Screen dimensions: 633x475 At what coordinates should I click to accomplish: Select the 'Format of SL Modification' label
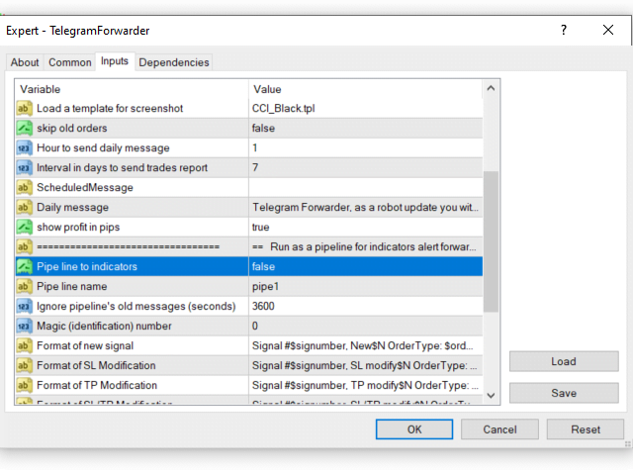(x=96, y=365)
